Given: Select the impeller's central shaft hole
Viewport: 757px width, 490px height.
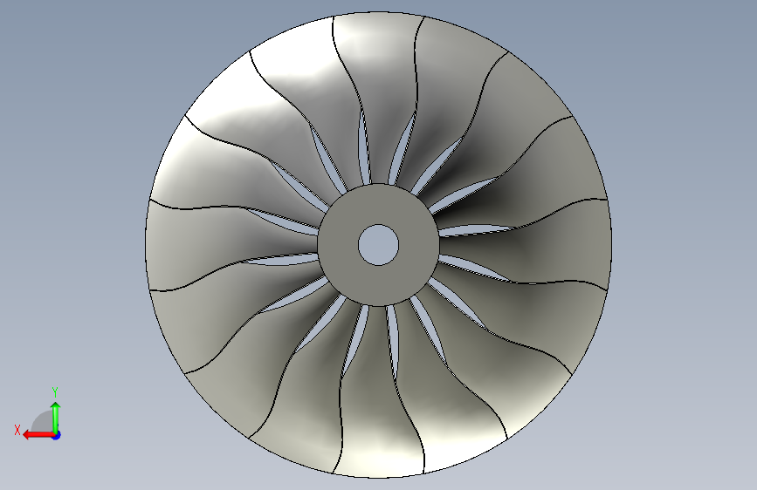Looking at the screenshot, I should click(x=379, y=245).
